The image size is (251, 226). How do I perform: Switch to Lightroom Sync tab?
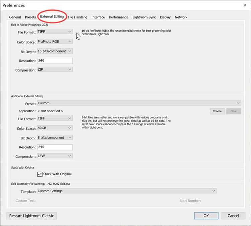pos(144,17)
